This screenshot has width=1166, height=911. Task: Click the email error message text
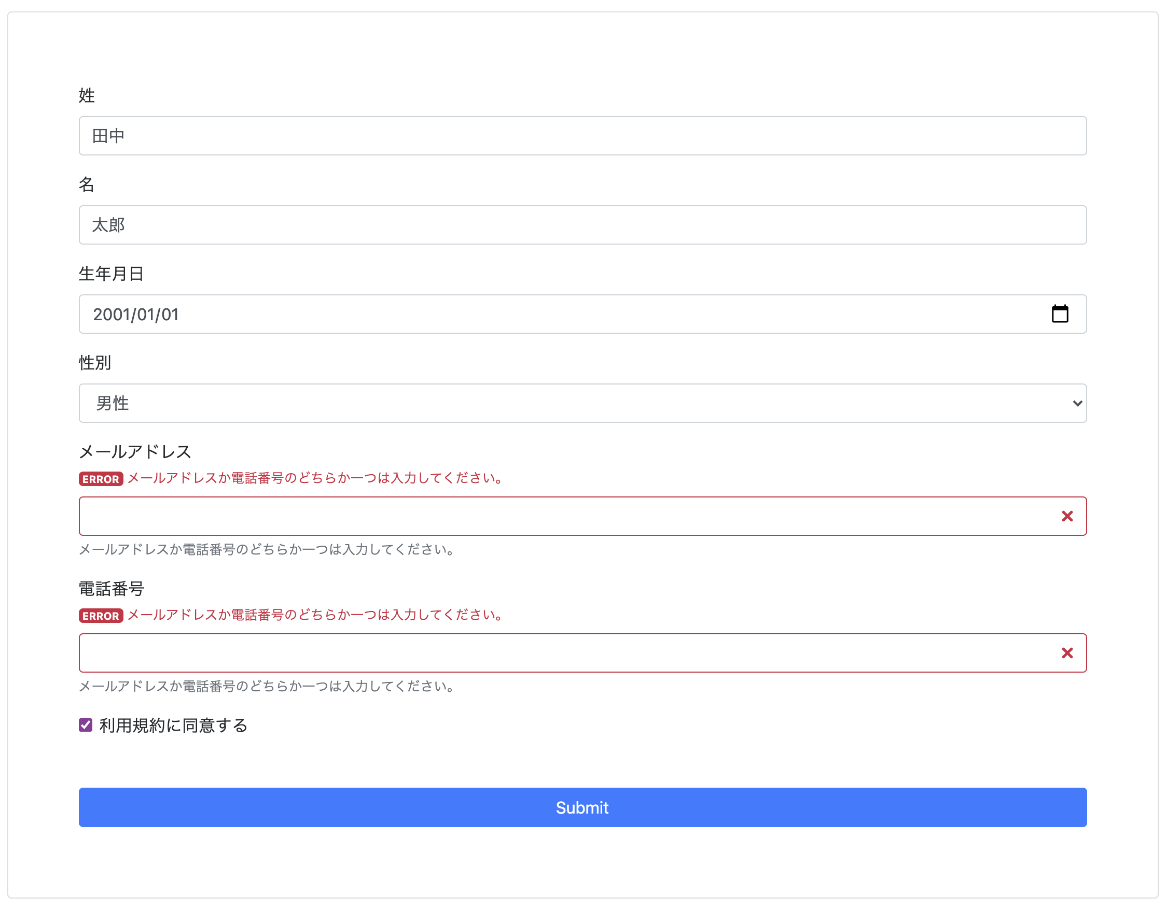click(x=314, y=478)
